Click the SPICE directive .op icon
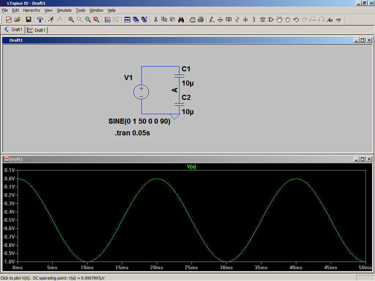This screenshot has height=281, width=375. tap(338, 20)
